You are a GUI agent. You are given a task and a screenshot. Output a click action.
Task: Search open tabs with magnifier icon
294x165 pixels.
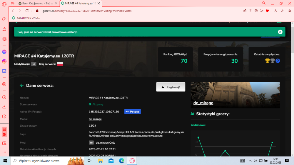point(264,3)
